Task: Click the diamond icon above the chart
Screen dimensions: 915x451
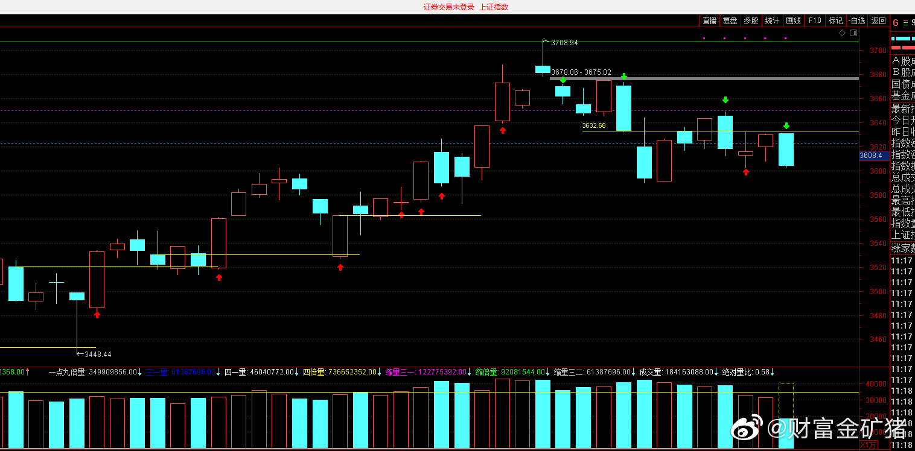Action: pos(842,34)
